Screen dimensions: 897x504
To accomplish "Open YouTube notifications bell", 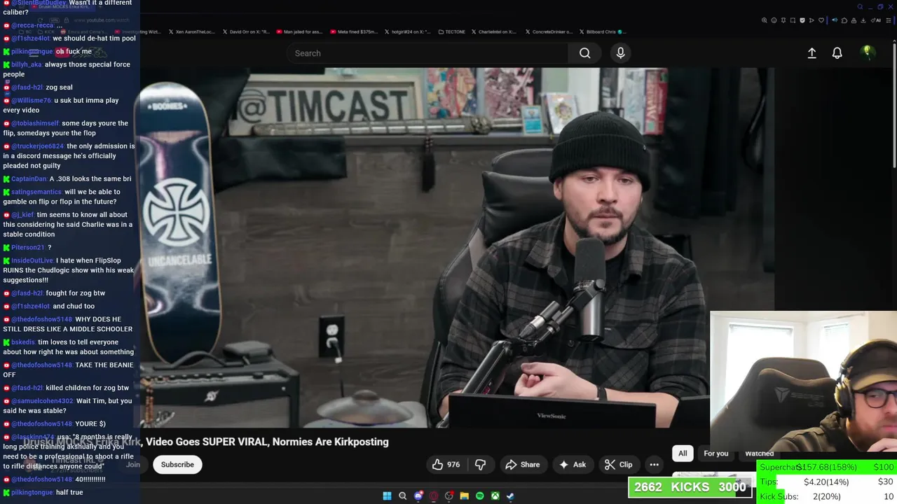I will click(837, 53).
